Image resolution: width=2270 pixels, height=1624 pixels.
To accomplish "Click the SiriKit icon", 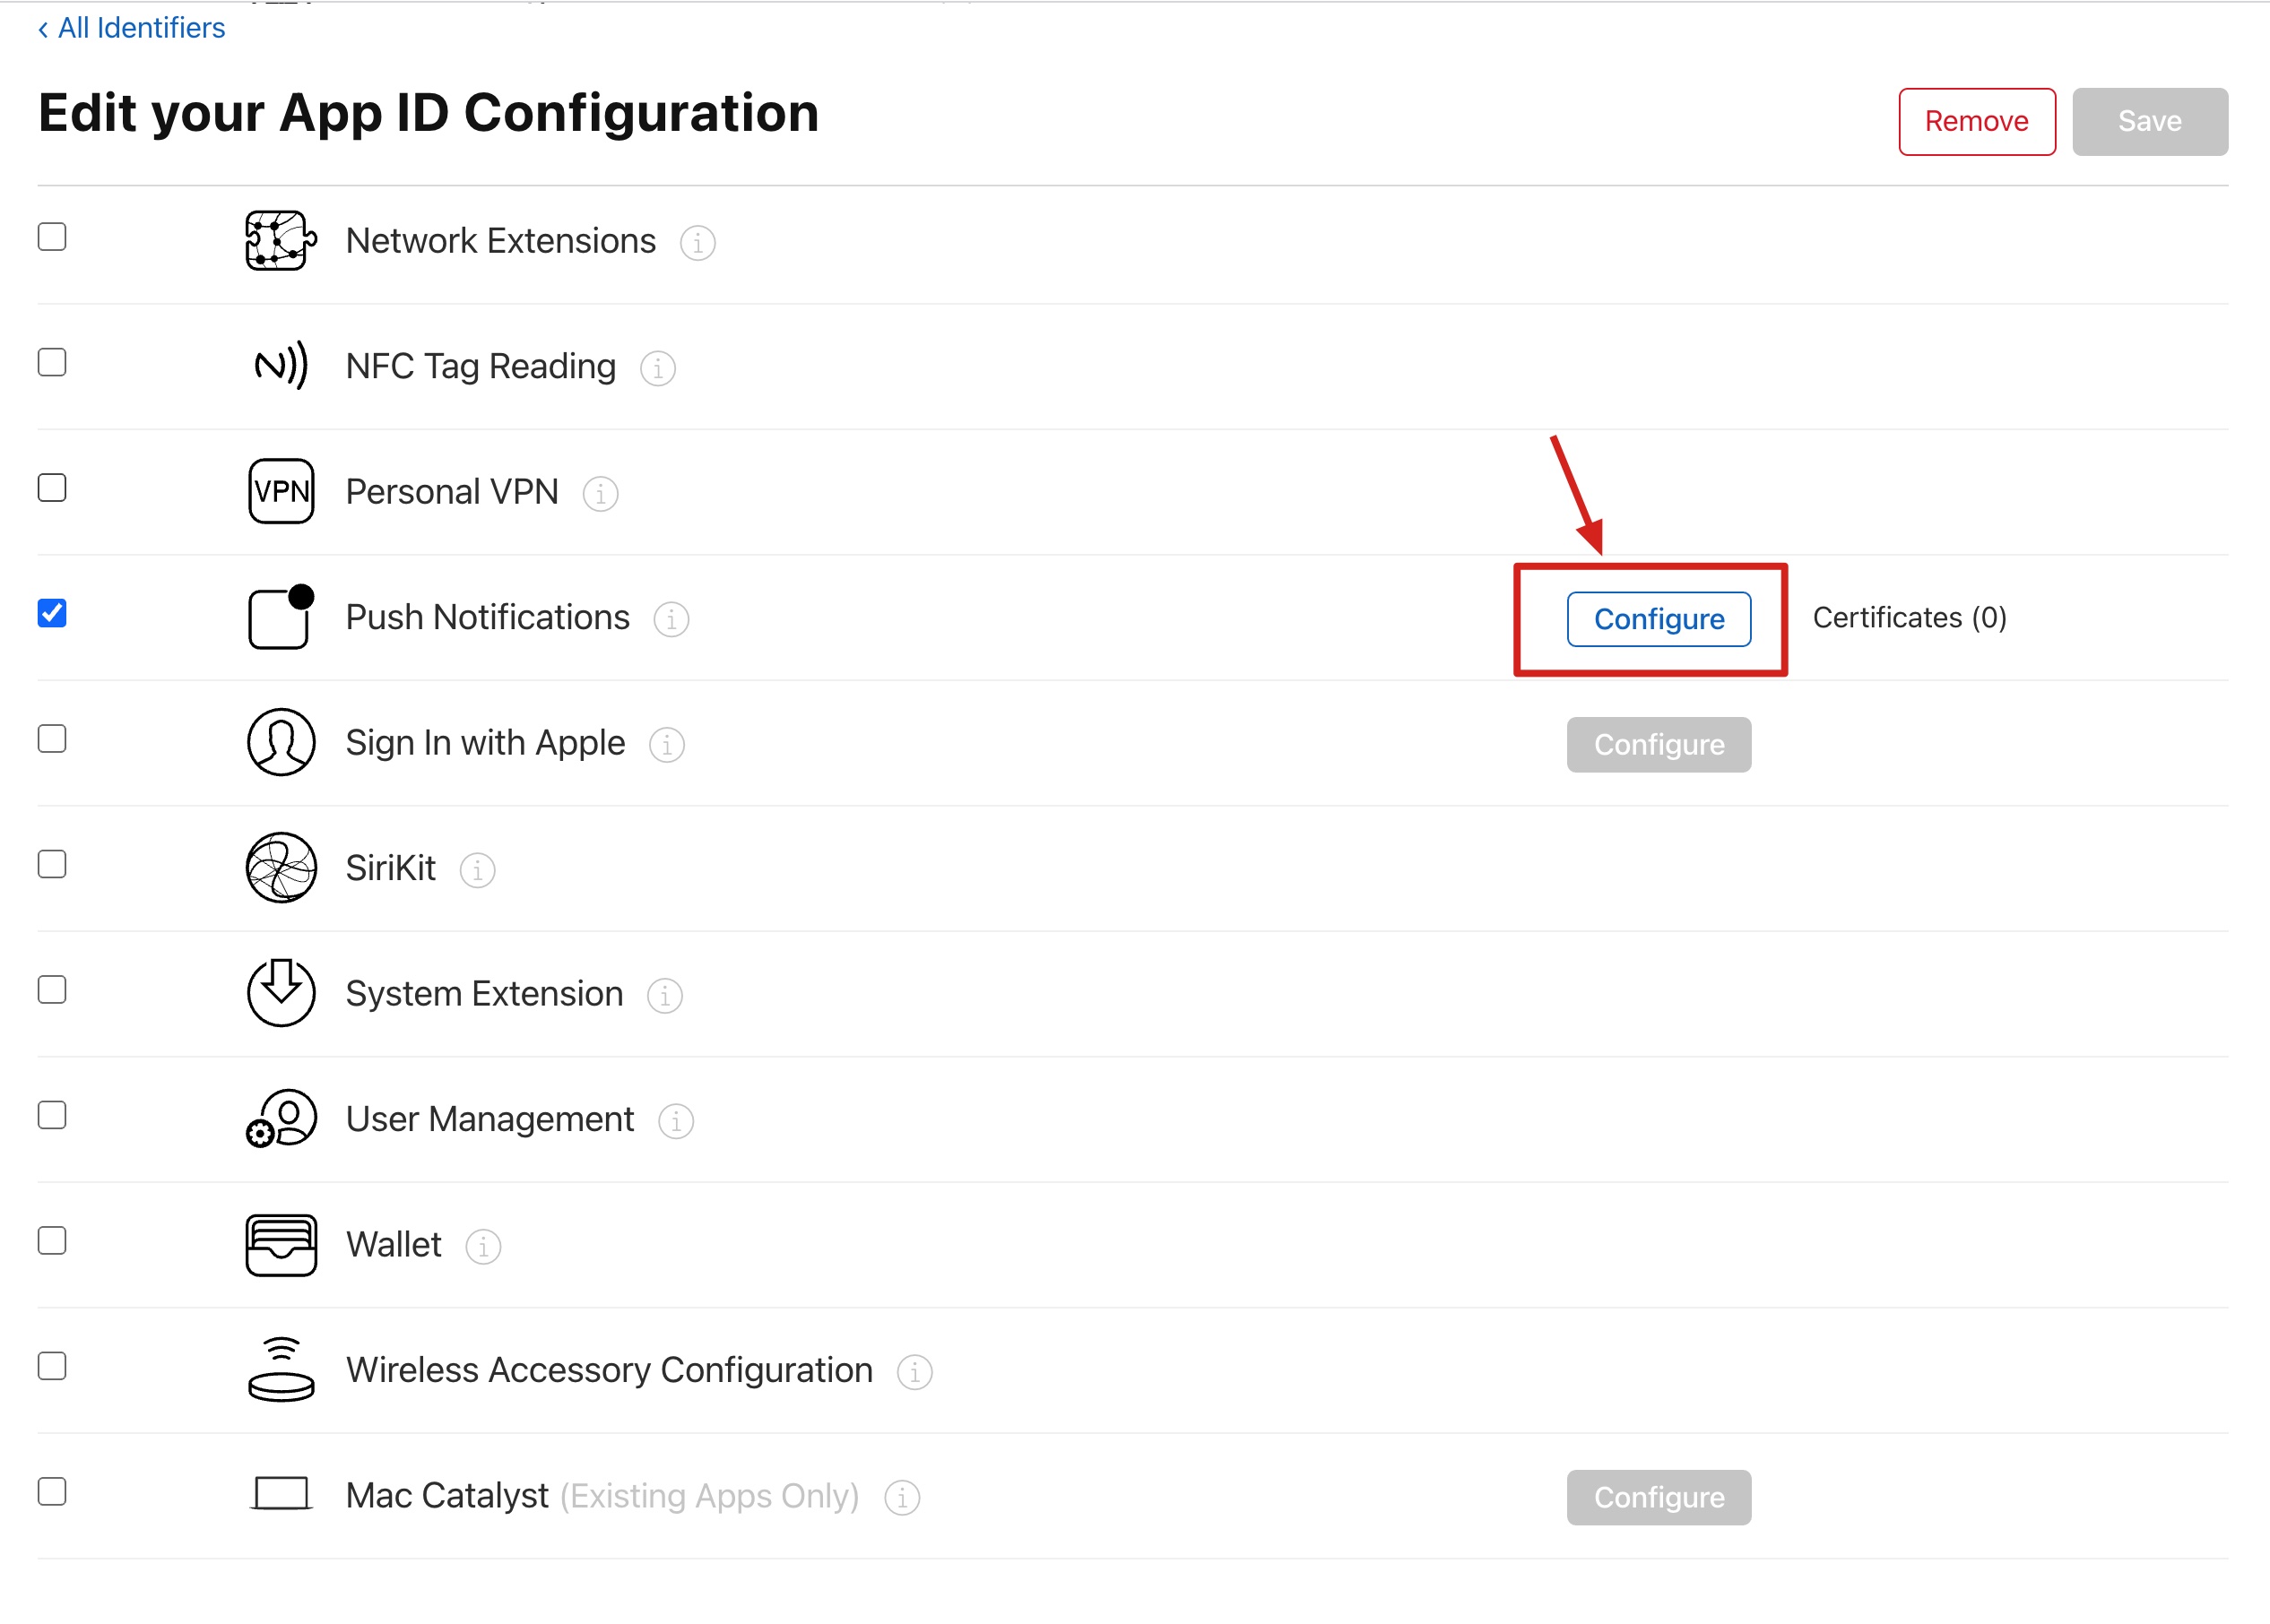I will coord(280,868).
